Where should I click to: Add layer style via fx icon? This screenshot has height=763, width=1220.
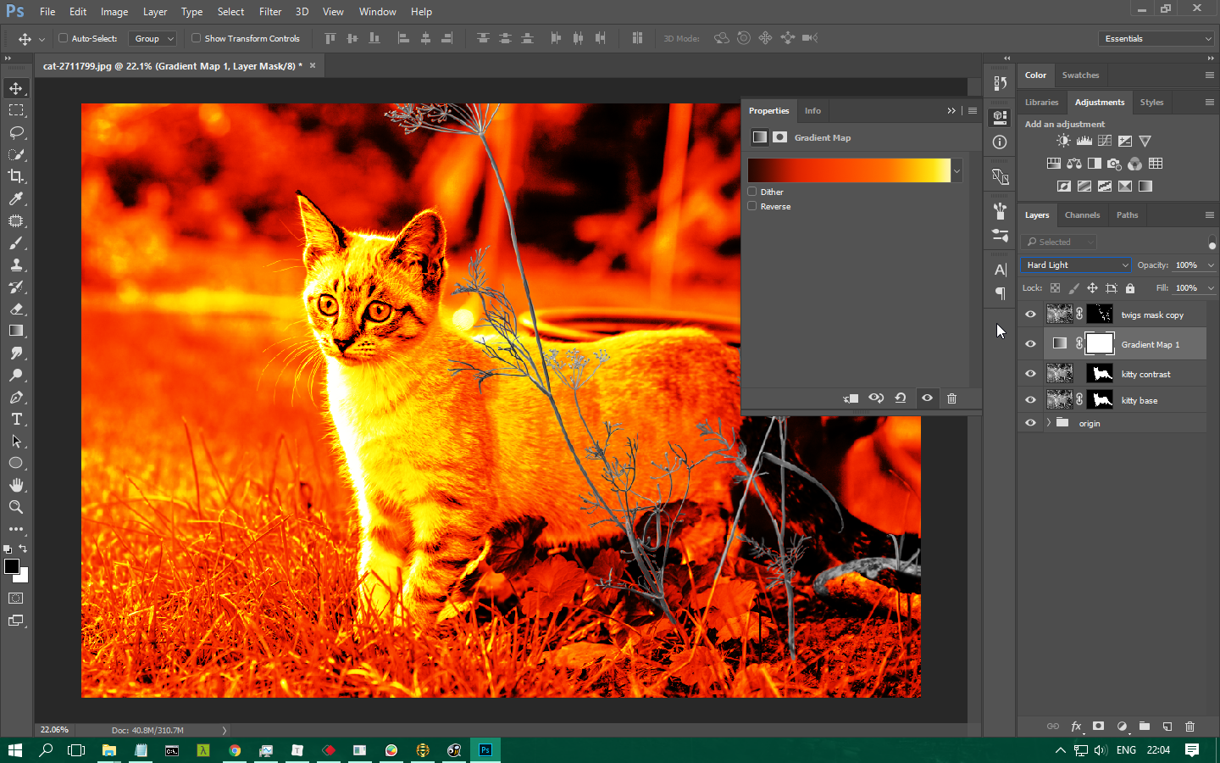[1076, 727]
